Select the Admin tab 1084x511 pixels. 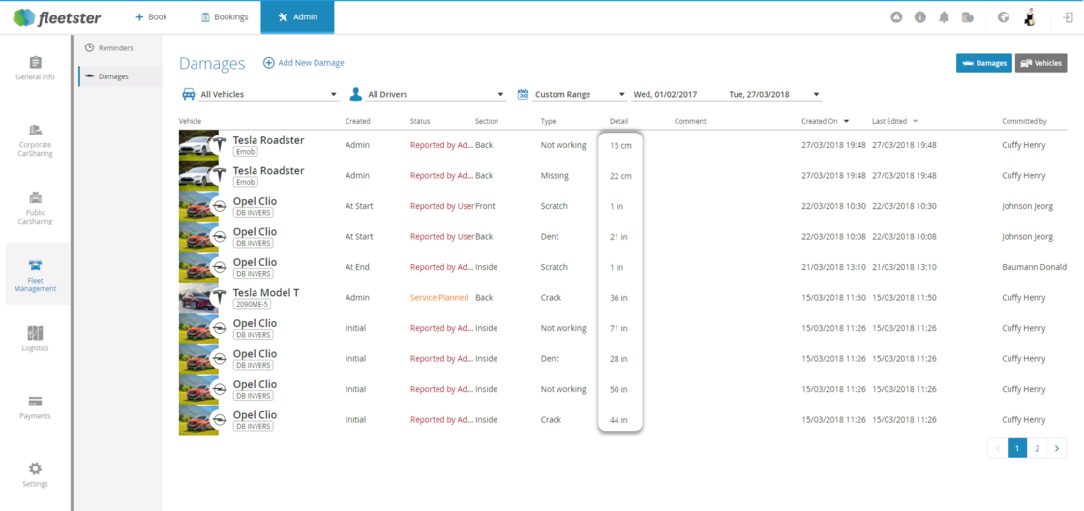298,17
